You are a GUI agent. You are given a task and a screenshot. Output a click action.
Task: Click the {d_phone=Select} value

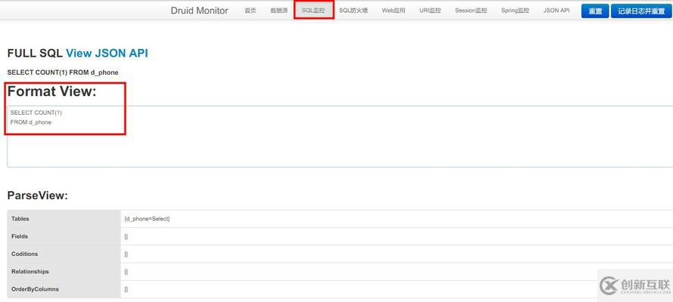point(147,219)
